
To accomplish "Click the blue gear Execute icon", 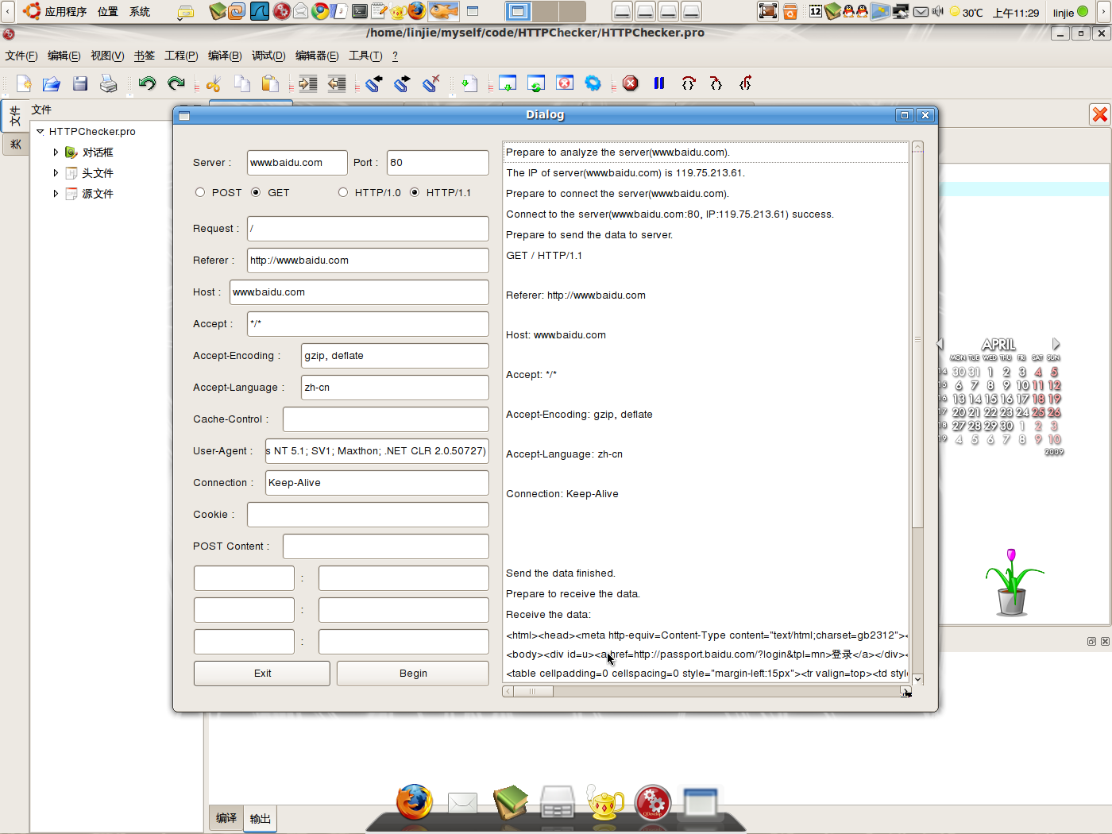I will [593, 83].
